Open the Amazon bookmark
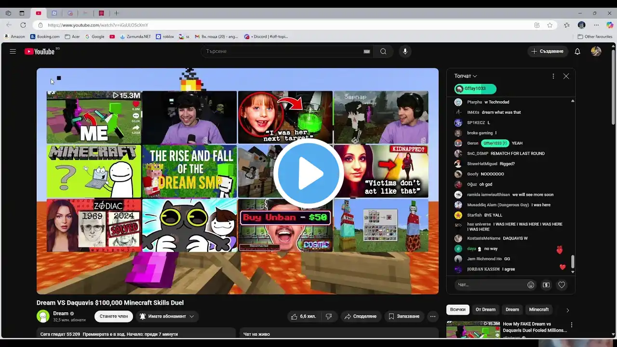 tap(14, 37)
